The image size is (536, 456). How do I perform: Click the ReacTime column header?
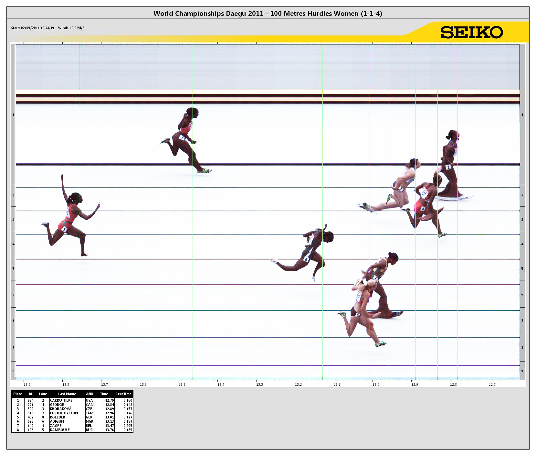pos(123,394)
